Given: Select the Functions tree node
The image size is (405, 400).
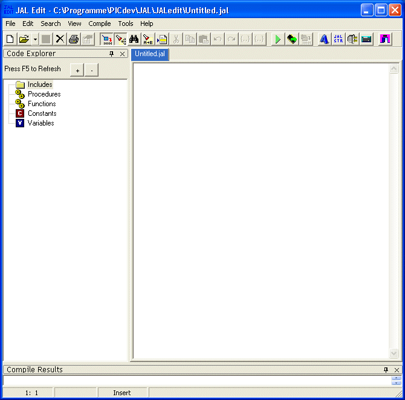Looking at the screenshot, I should 42,104.
